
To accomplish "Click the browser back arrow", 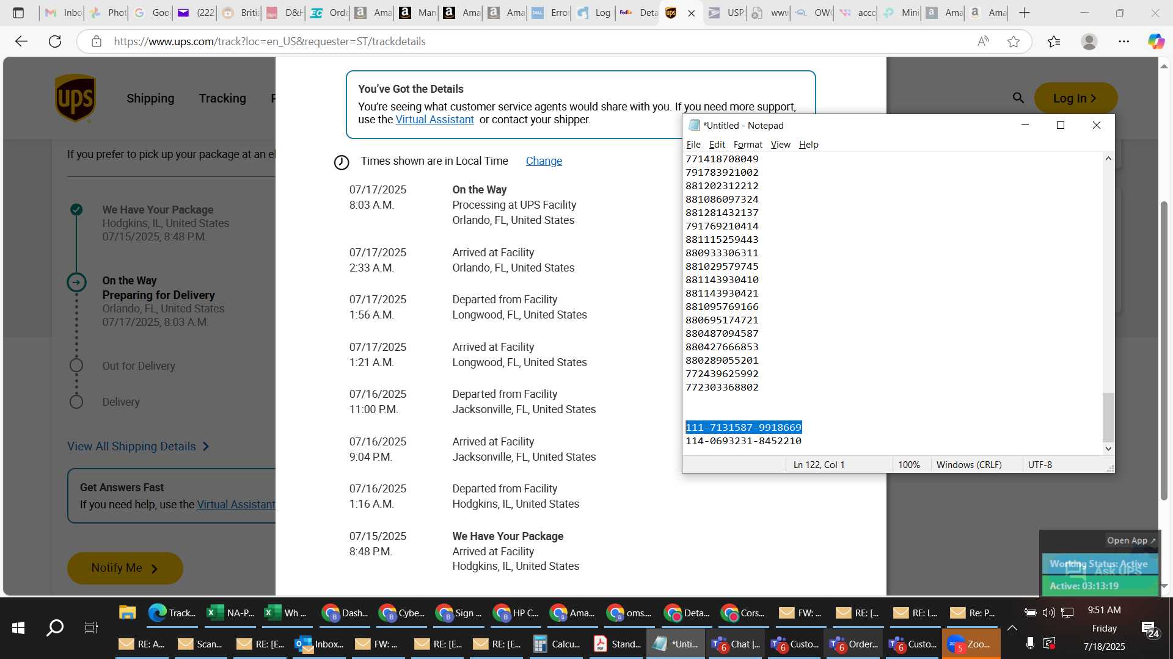I will point(21,41).
